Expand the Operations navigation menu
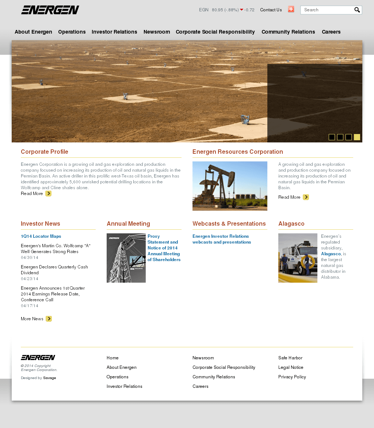The width and height of the screenshot is (374, 428). point(72,32)
